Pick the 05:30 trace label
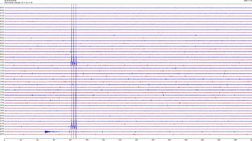The width and height of the screenshot is (252, 141). click(x=2, y=38)
